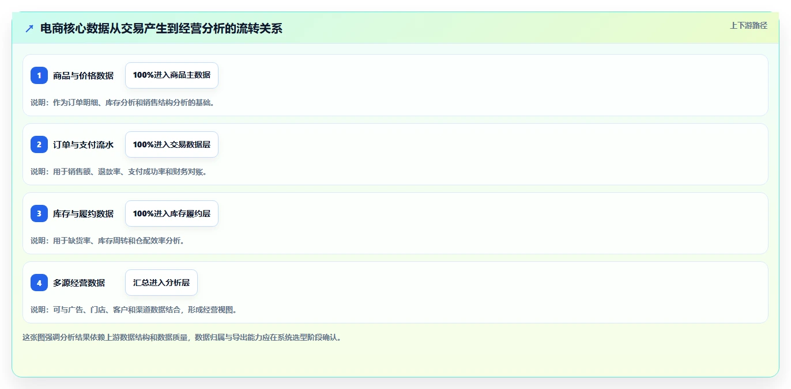791x389 pixels.
Task: Click the 上下游路径 label
Action: click(x=748, y=25)
